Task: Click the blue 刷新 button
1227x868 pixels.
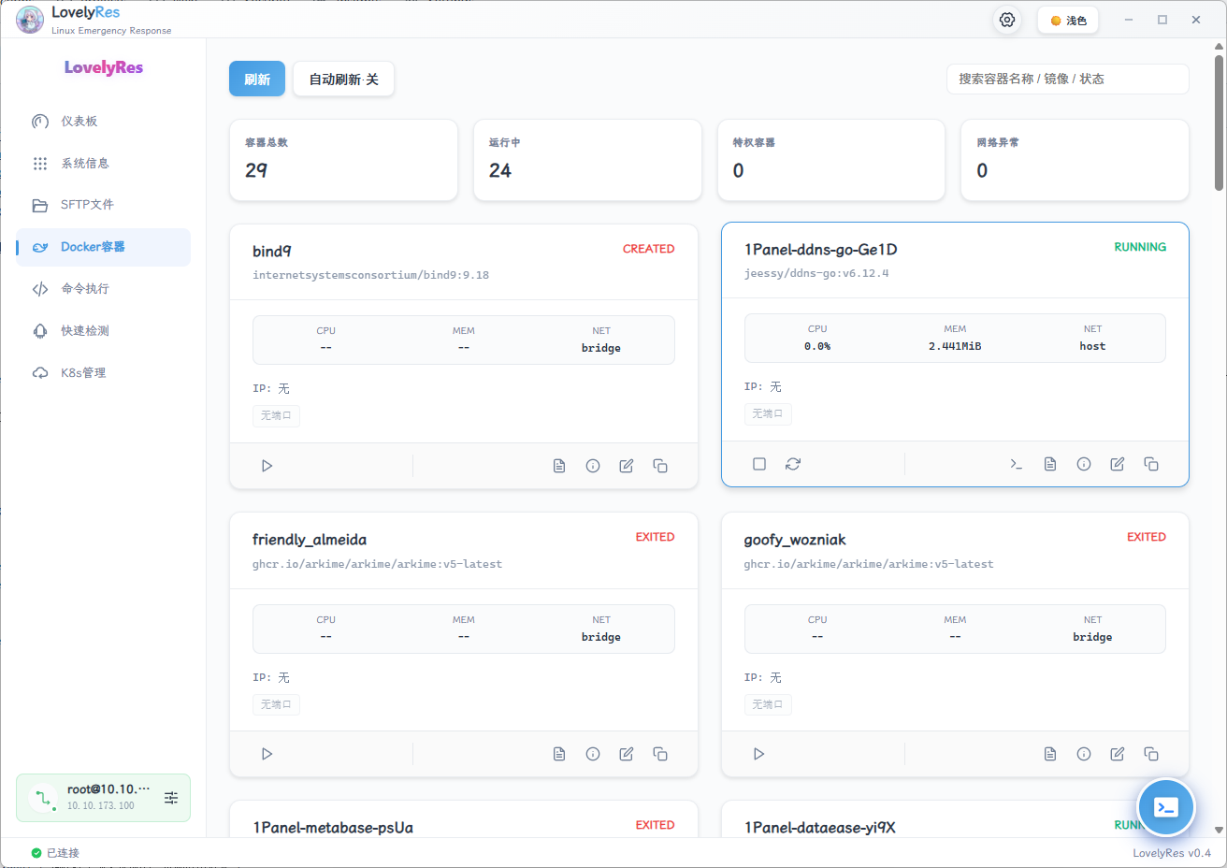Action: (257, 80)
